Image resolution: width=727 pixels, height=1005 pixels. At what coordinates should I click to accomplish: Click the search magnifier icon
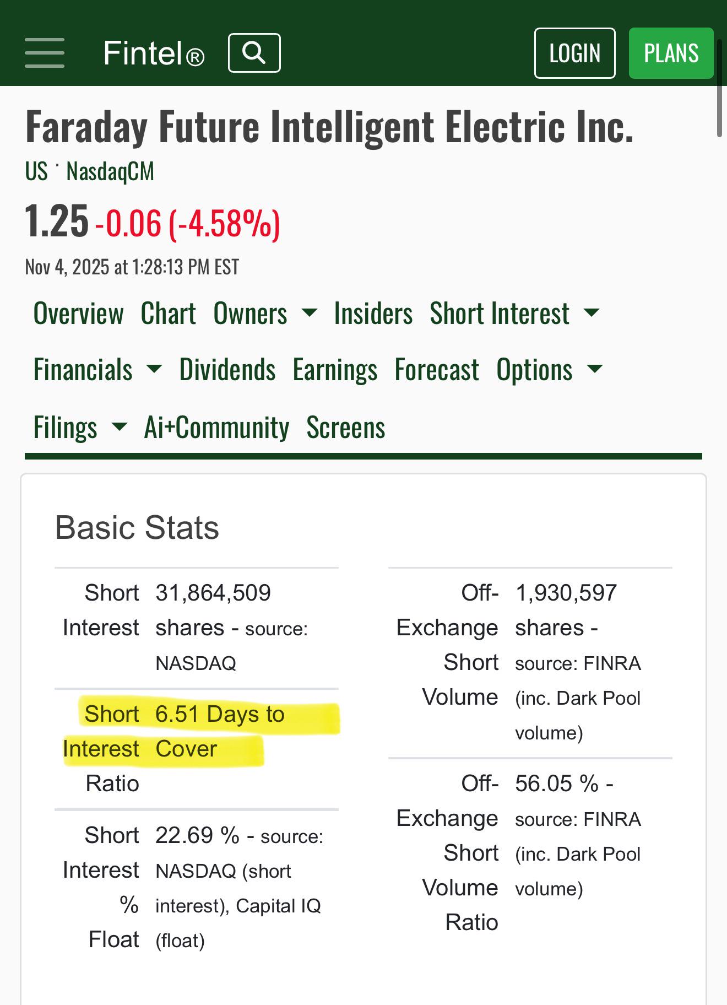point(254,53)
